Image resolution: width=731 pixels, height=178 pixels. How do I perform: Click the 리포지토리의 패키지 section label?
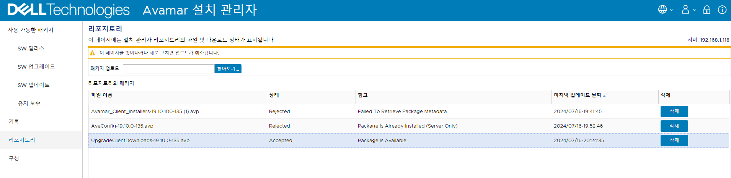[x=111, y=83]
